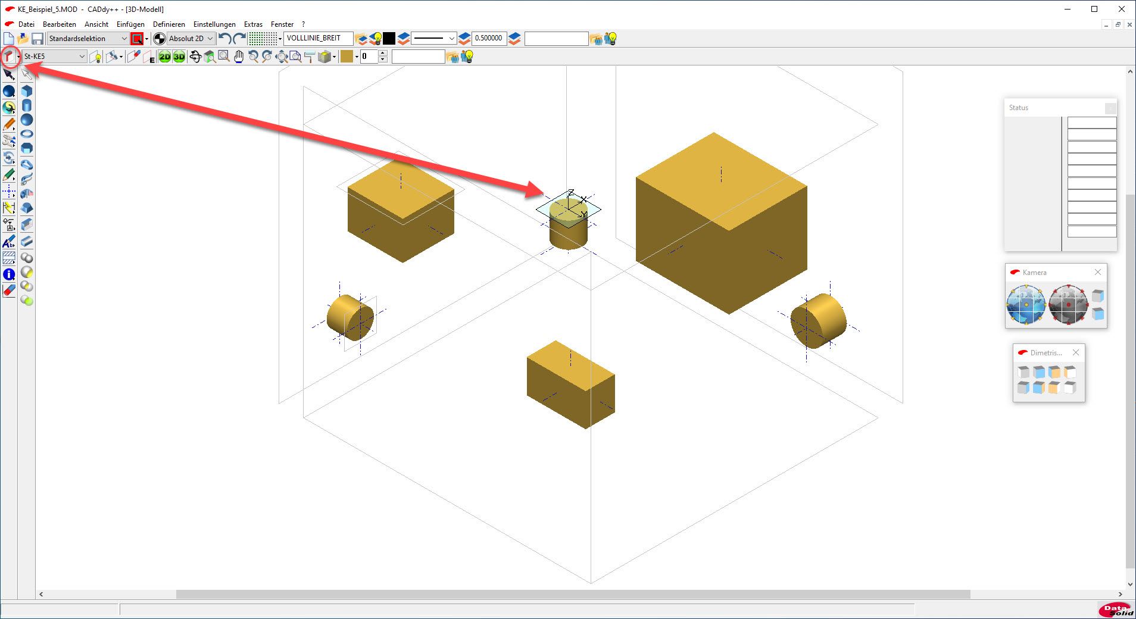Viewport: 1136px width, 619px height.
Task: Click the save floppy disk icon
Action: click(38, 39)
